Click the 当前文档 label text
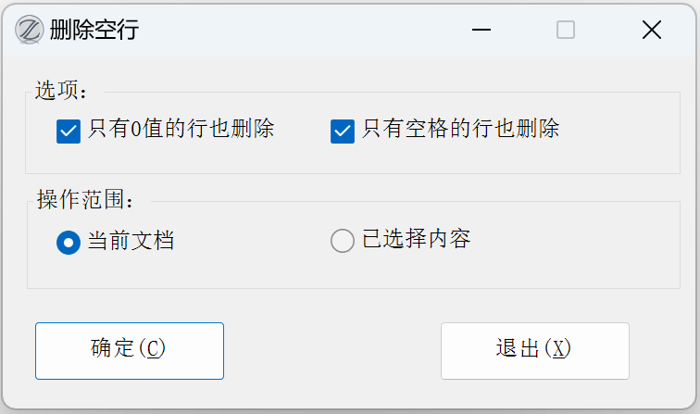This screenshot has height=414, width=700. 131,242
